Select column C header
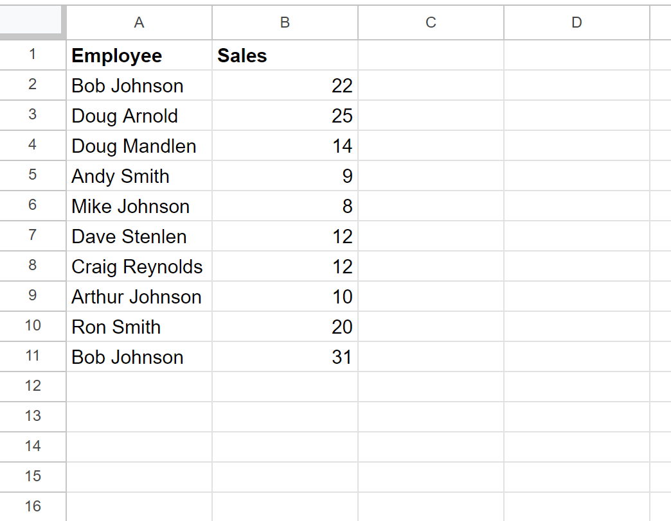 [x=431, y=22]
